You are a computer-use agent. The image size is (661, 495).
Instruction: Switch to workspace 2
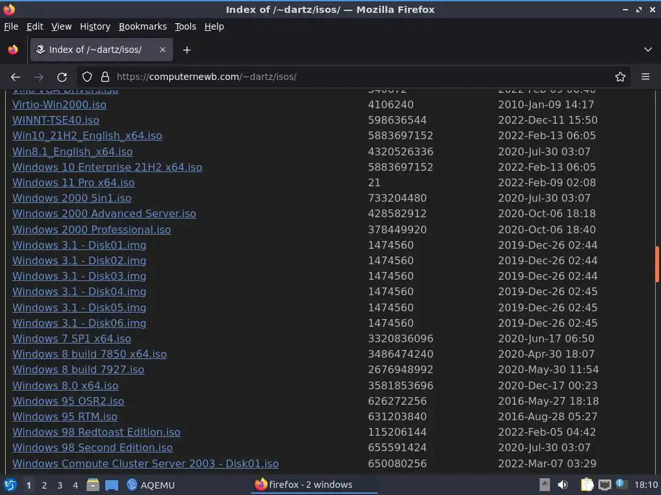click(x=44, y=485)
